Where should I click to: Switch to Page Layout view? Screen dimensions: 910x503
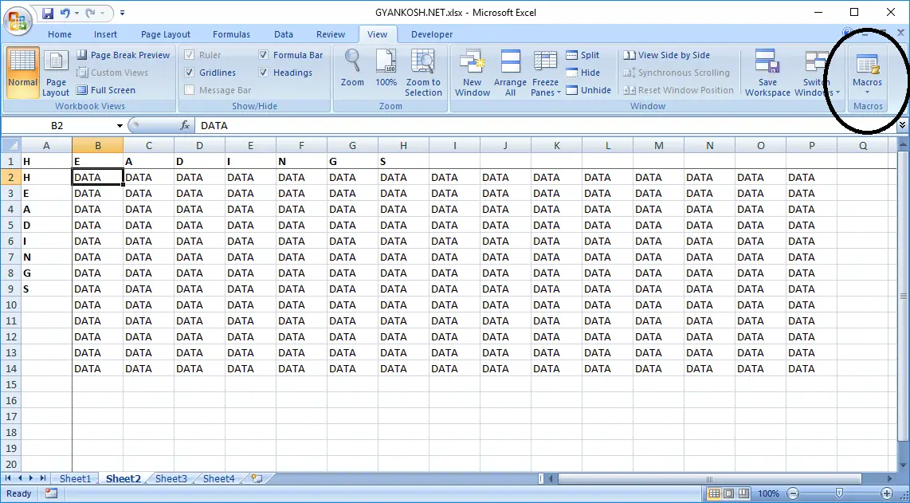56,73
